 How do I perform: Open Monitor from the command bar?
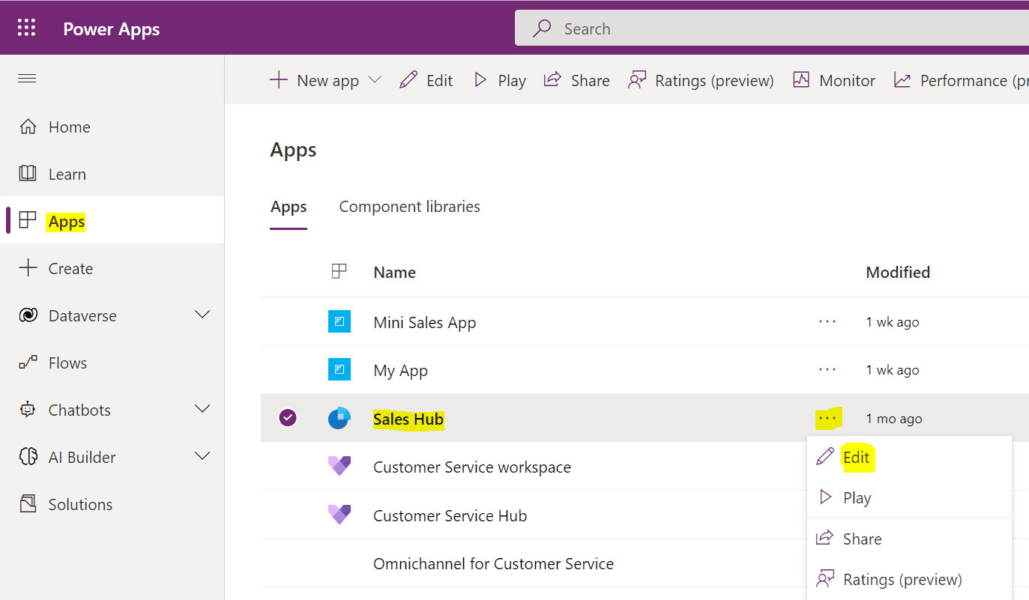click(x=834, y=80)
